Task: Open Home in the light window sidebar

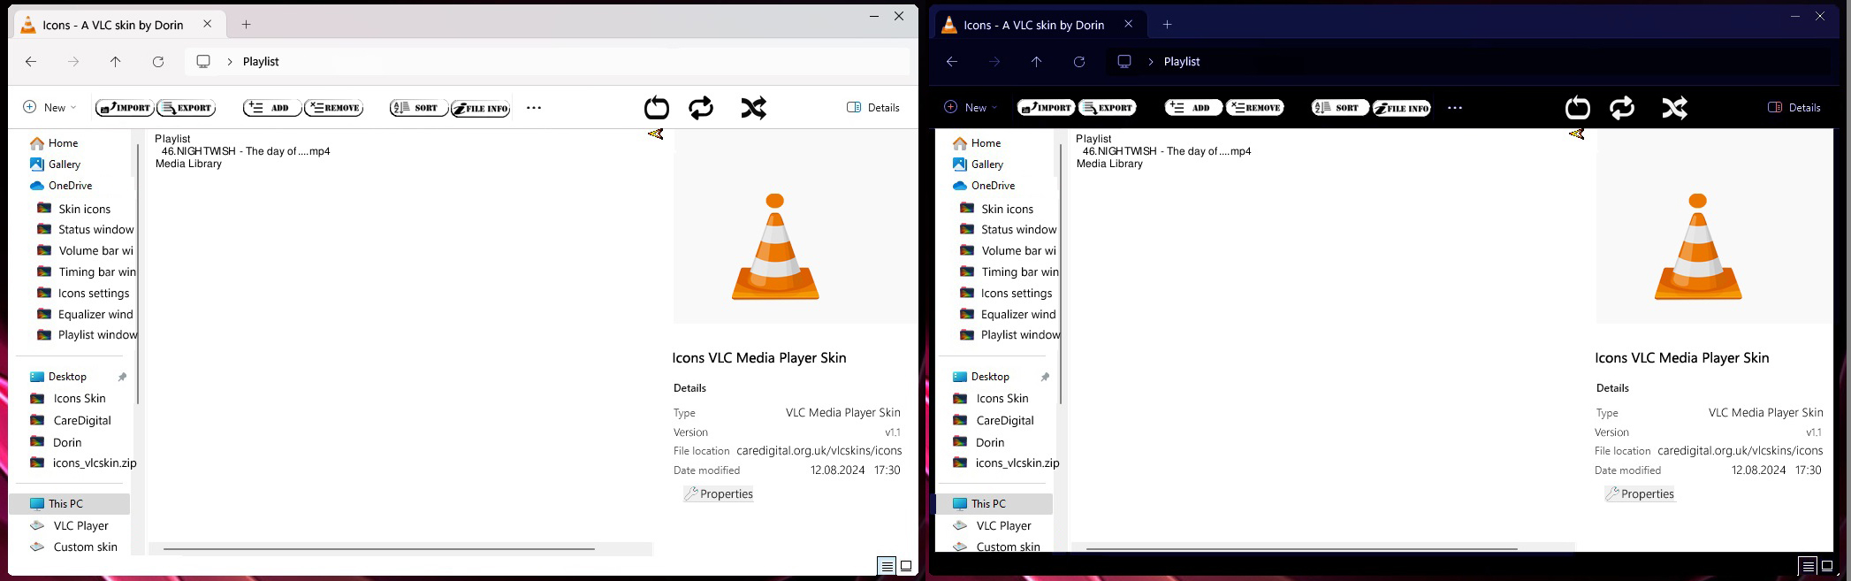Action: [54, 142]
